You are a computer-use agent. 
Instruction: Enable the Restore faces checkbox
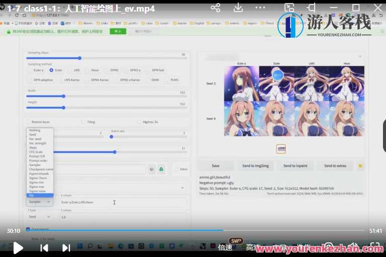(x=29, y=122)
